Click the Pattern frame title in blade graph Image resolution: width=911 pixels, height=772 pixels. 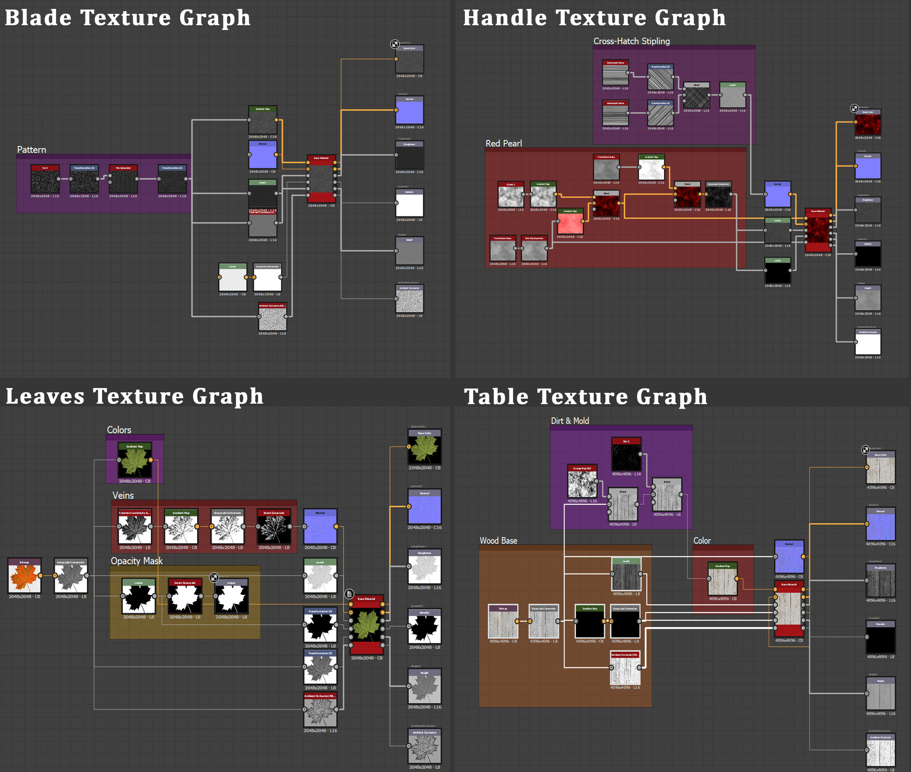click(31, 150)
